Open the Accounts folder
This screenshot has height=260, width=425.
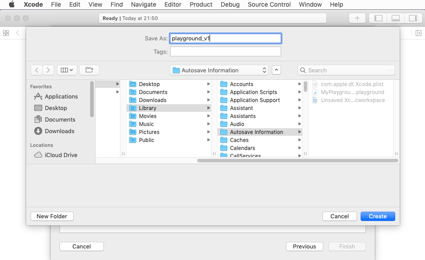point(260,84)
